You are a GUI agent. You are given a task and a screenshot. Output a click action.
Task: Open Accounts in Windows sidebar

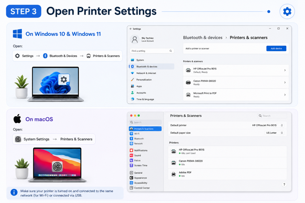[152, 93]
